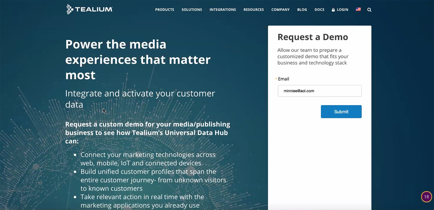Click the 'Take relevant action in real time' bullet

click(142, 201)
